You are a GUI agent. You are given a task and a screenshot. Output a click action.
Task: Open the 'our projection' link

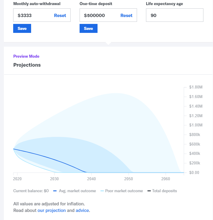[51, 210]
